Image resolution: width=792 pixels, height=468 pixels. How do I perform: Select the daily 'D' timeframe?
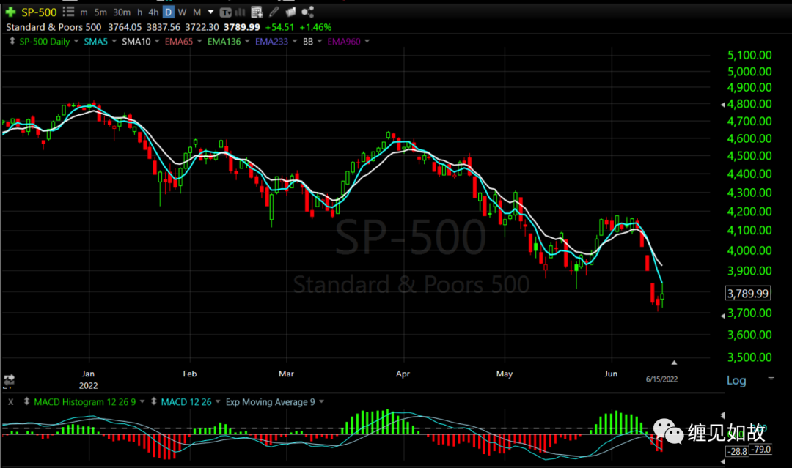tap(168, 12)
